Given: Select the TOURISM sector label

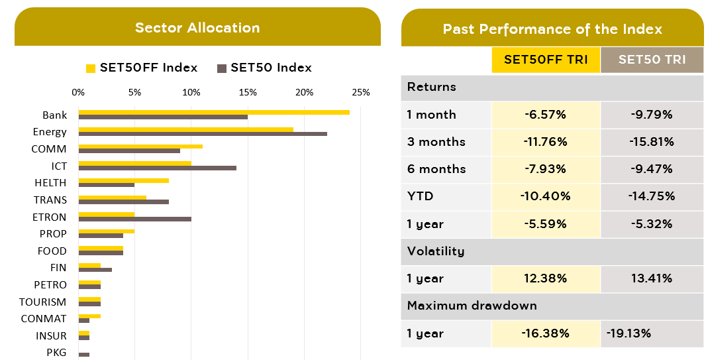Looking at the screenshot, I should tap(43, 302).
